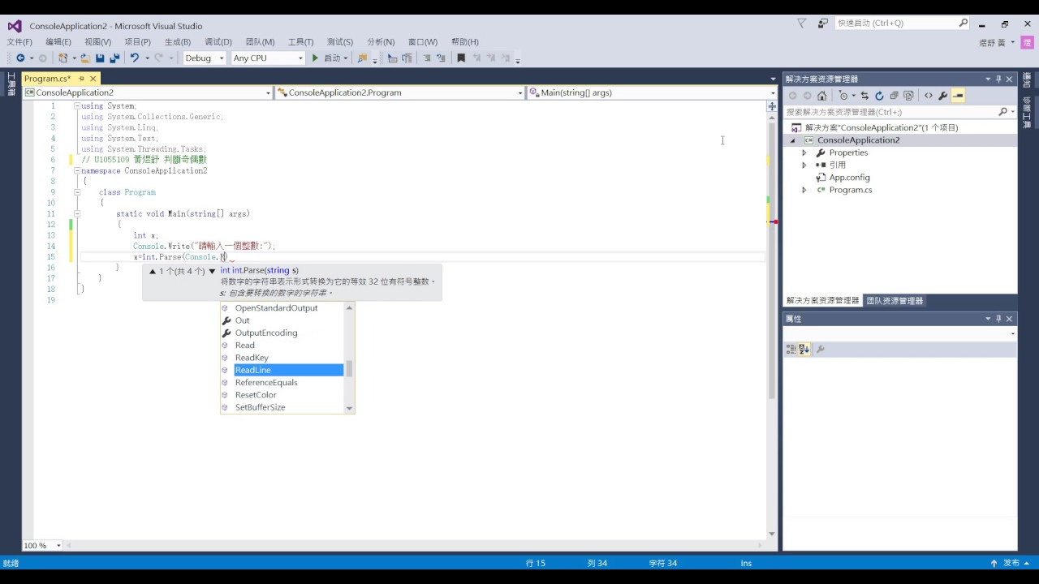Click the Show All Files icon
Image resolution: width=1039 pixels, height=584 pixels.
tap(908, 96)
